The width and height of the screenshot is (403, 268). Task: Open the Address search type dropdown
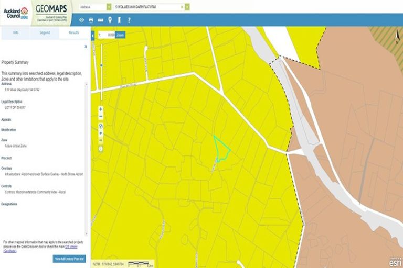[109, 7]
